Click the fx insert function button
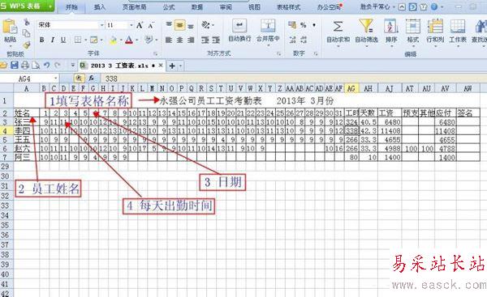Image resolution: width=487 pixels, height=297 pixels. pos(91,78)
